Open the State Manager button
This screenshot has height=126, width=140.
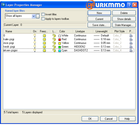(x=124, y=25)
